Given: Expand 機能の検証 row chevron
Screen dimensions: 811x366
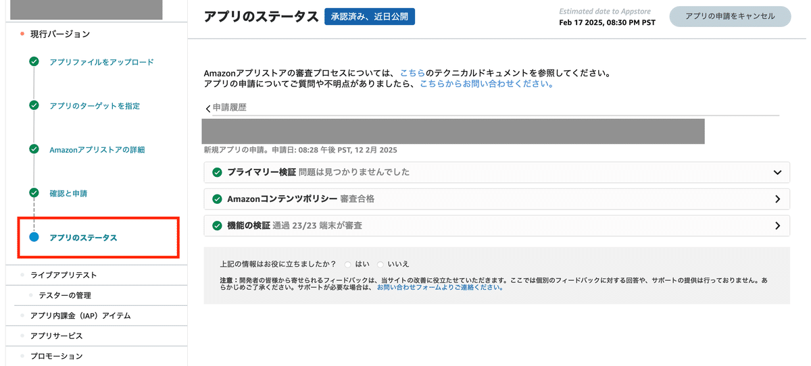Looking at the screenshot, I should 777,226.
